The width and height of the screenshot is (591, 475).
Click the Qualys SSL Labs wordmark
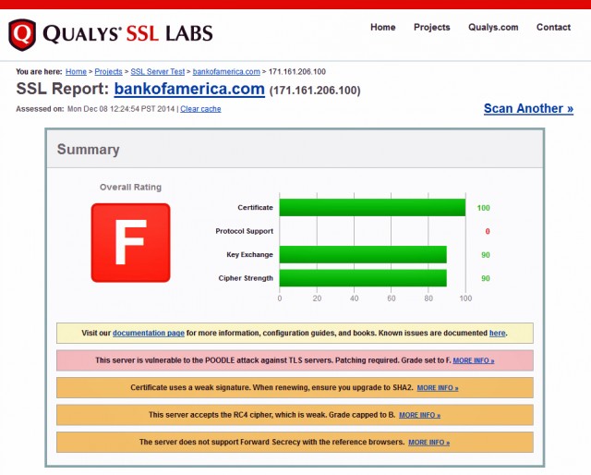click(127, 33)
